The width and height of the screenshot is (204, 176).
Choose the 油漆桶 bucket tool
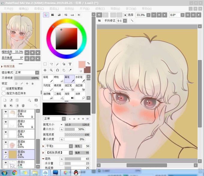click(x=48, y=95)
